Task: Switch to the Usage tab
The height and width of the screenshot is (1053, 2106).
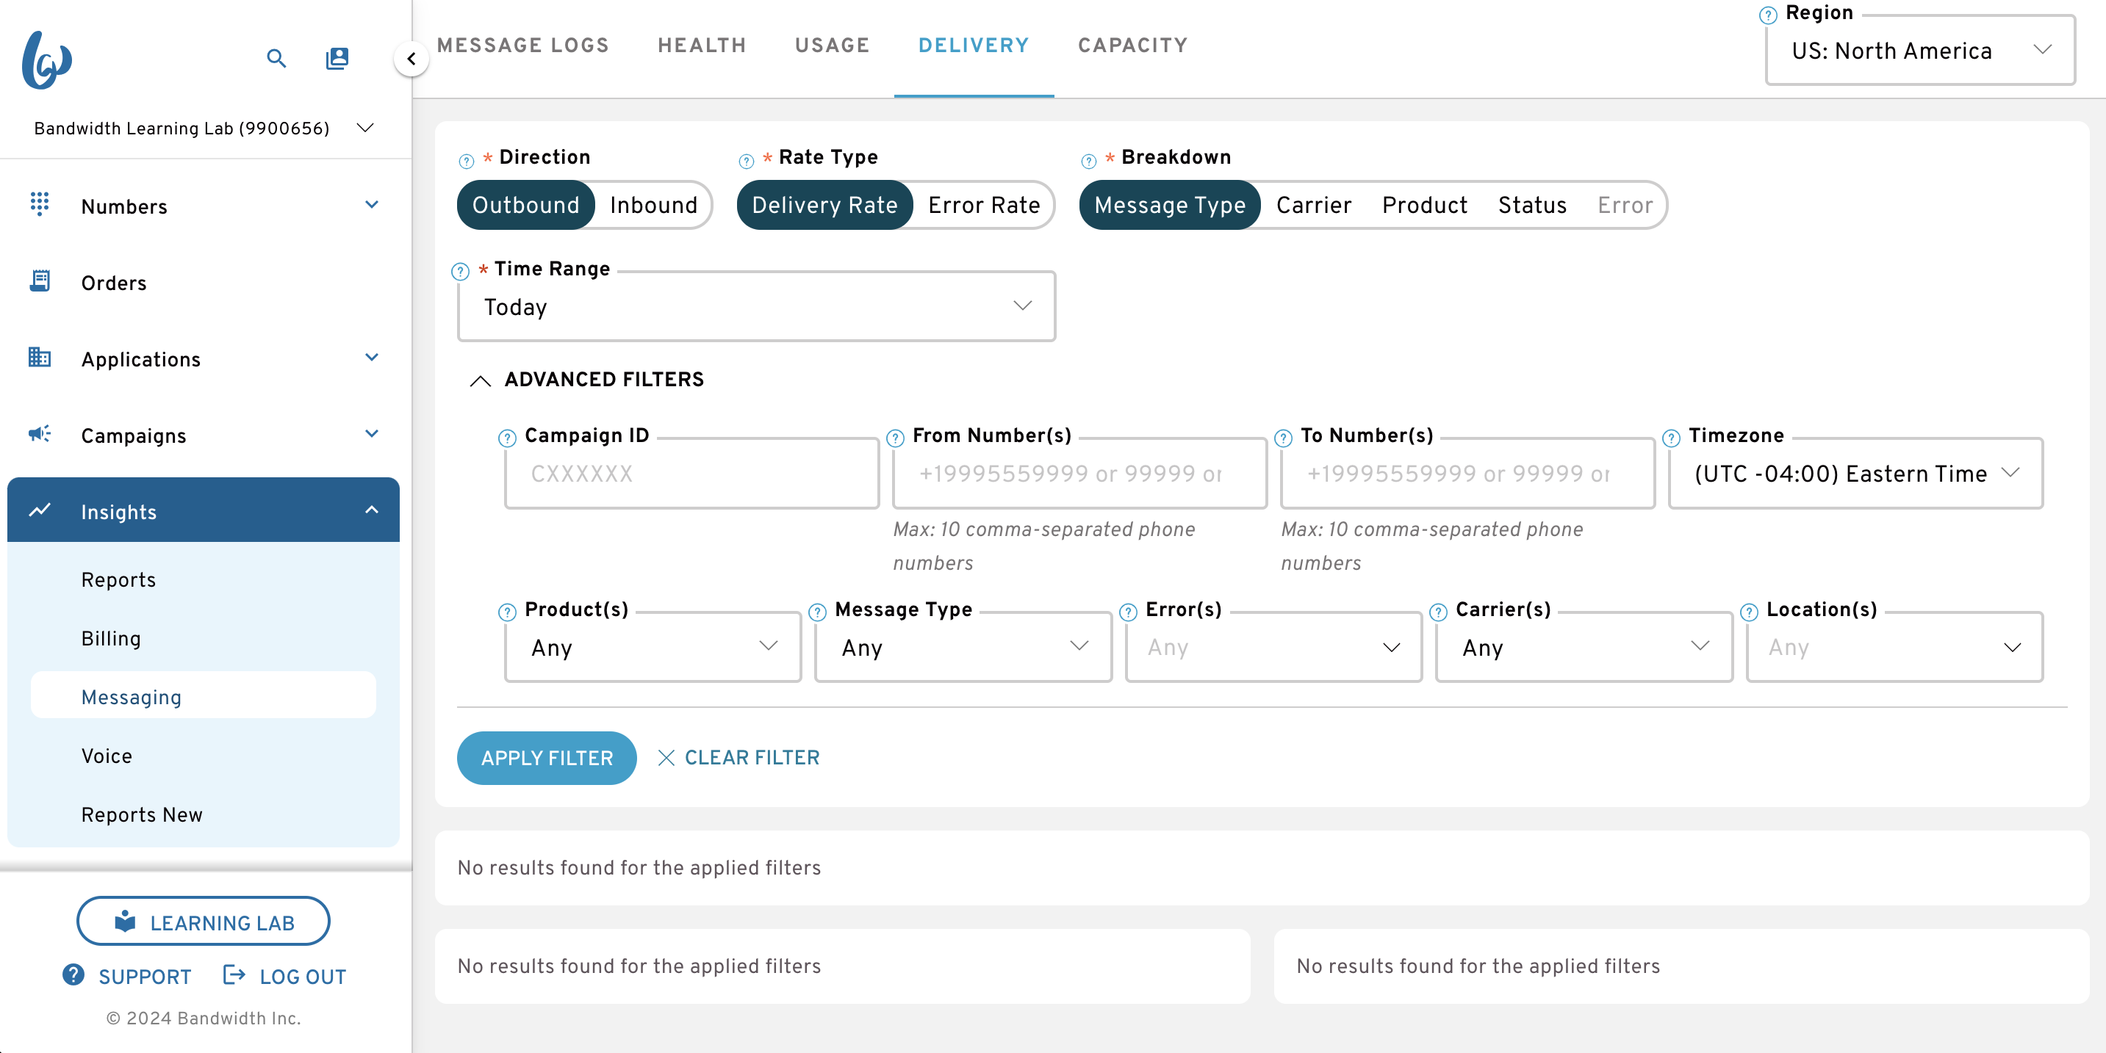Action: coord(831,46)
